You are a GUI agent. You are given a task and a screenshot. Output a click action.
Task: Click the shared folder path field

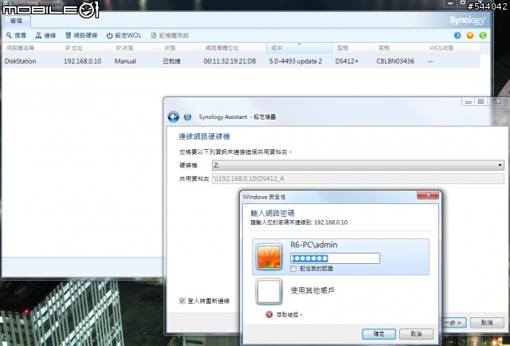(358, 179)
